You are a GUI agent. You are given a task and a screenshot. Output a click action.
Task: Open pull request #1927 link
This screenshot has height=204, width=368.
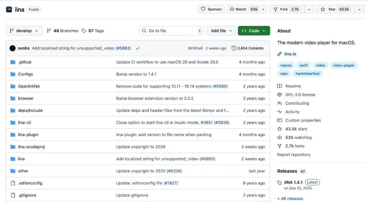click(171, 183)
